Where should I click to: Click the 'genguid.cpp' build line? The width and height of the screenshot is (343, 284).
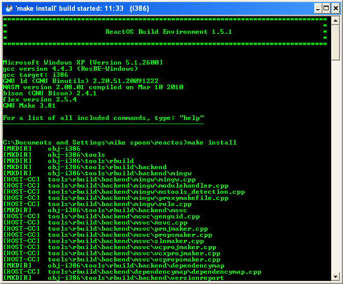(x=102, y=216)
